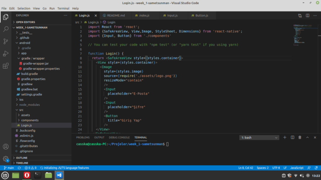Kill the terminal with trash icon
The image size is (321, 180).
pyautogui.click(x=300, y=137)
